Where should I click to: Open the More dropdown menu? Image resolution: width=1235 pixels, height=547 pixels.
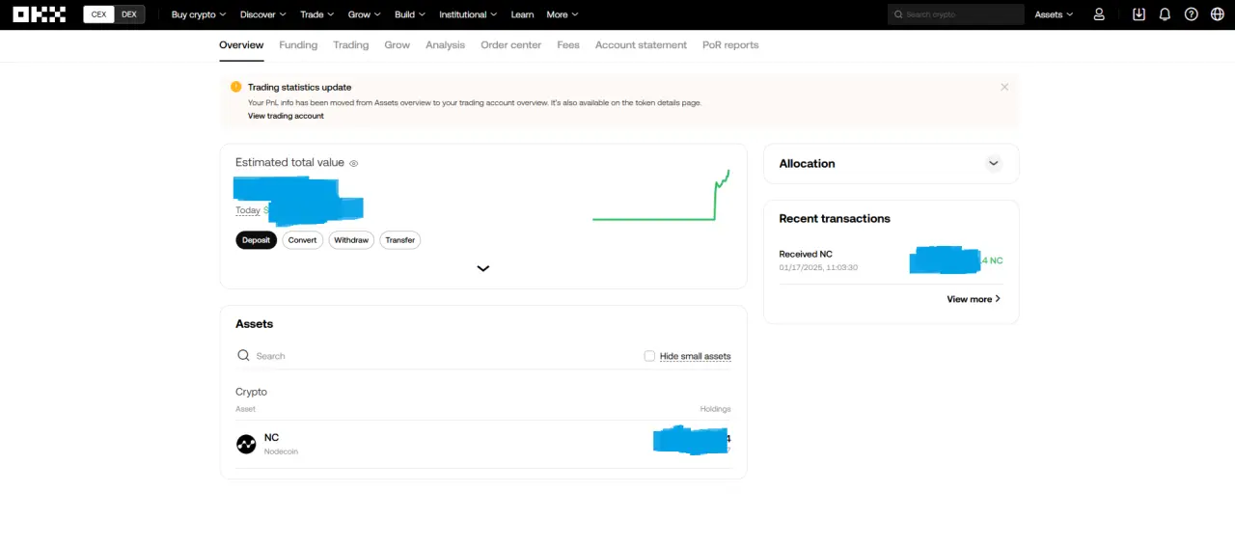click(x=563, y=14)
